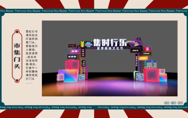Click the yellow downward chevron arrows sign

pos(82,44)
